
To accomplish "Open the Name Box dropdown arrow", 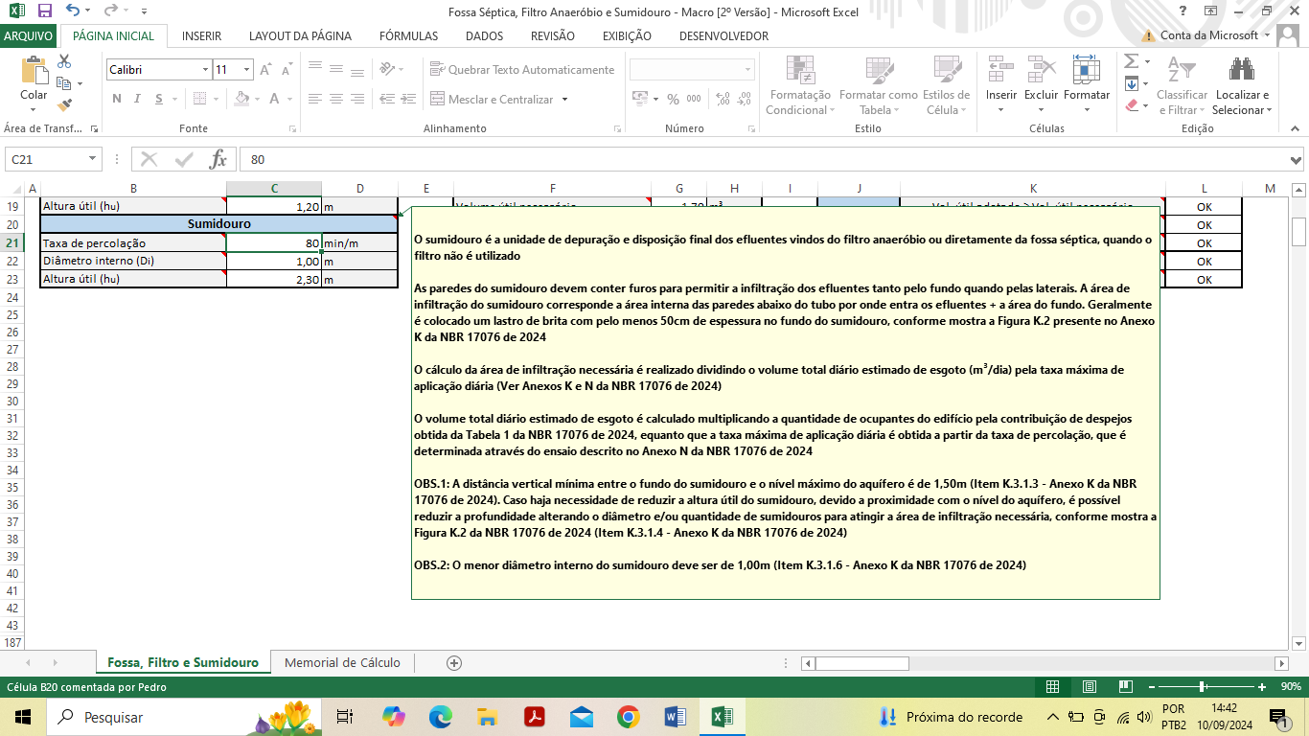I will pos(93,159).
